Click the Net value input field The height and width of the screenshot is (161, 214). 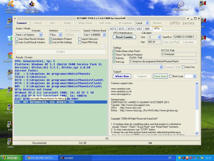[154, 42]
